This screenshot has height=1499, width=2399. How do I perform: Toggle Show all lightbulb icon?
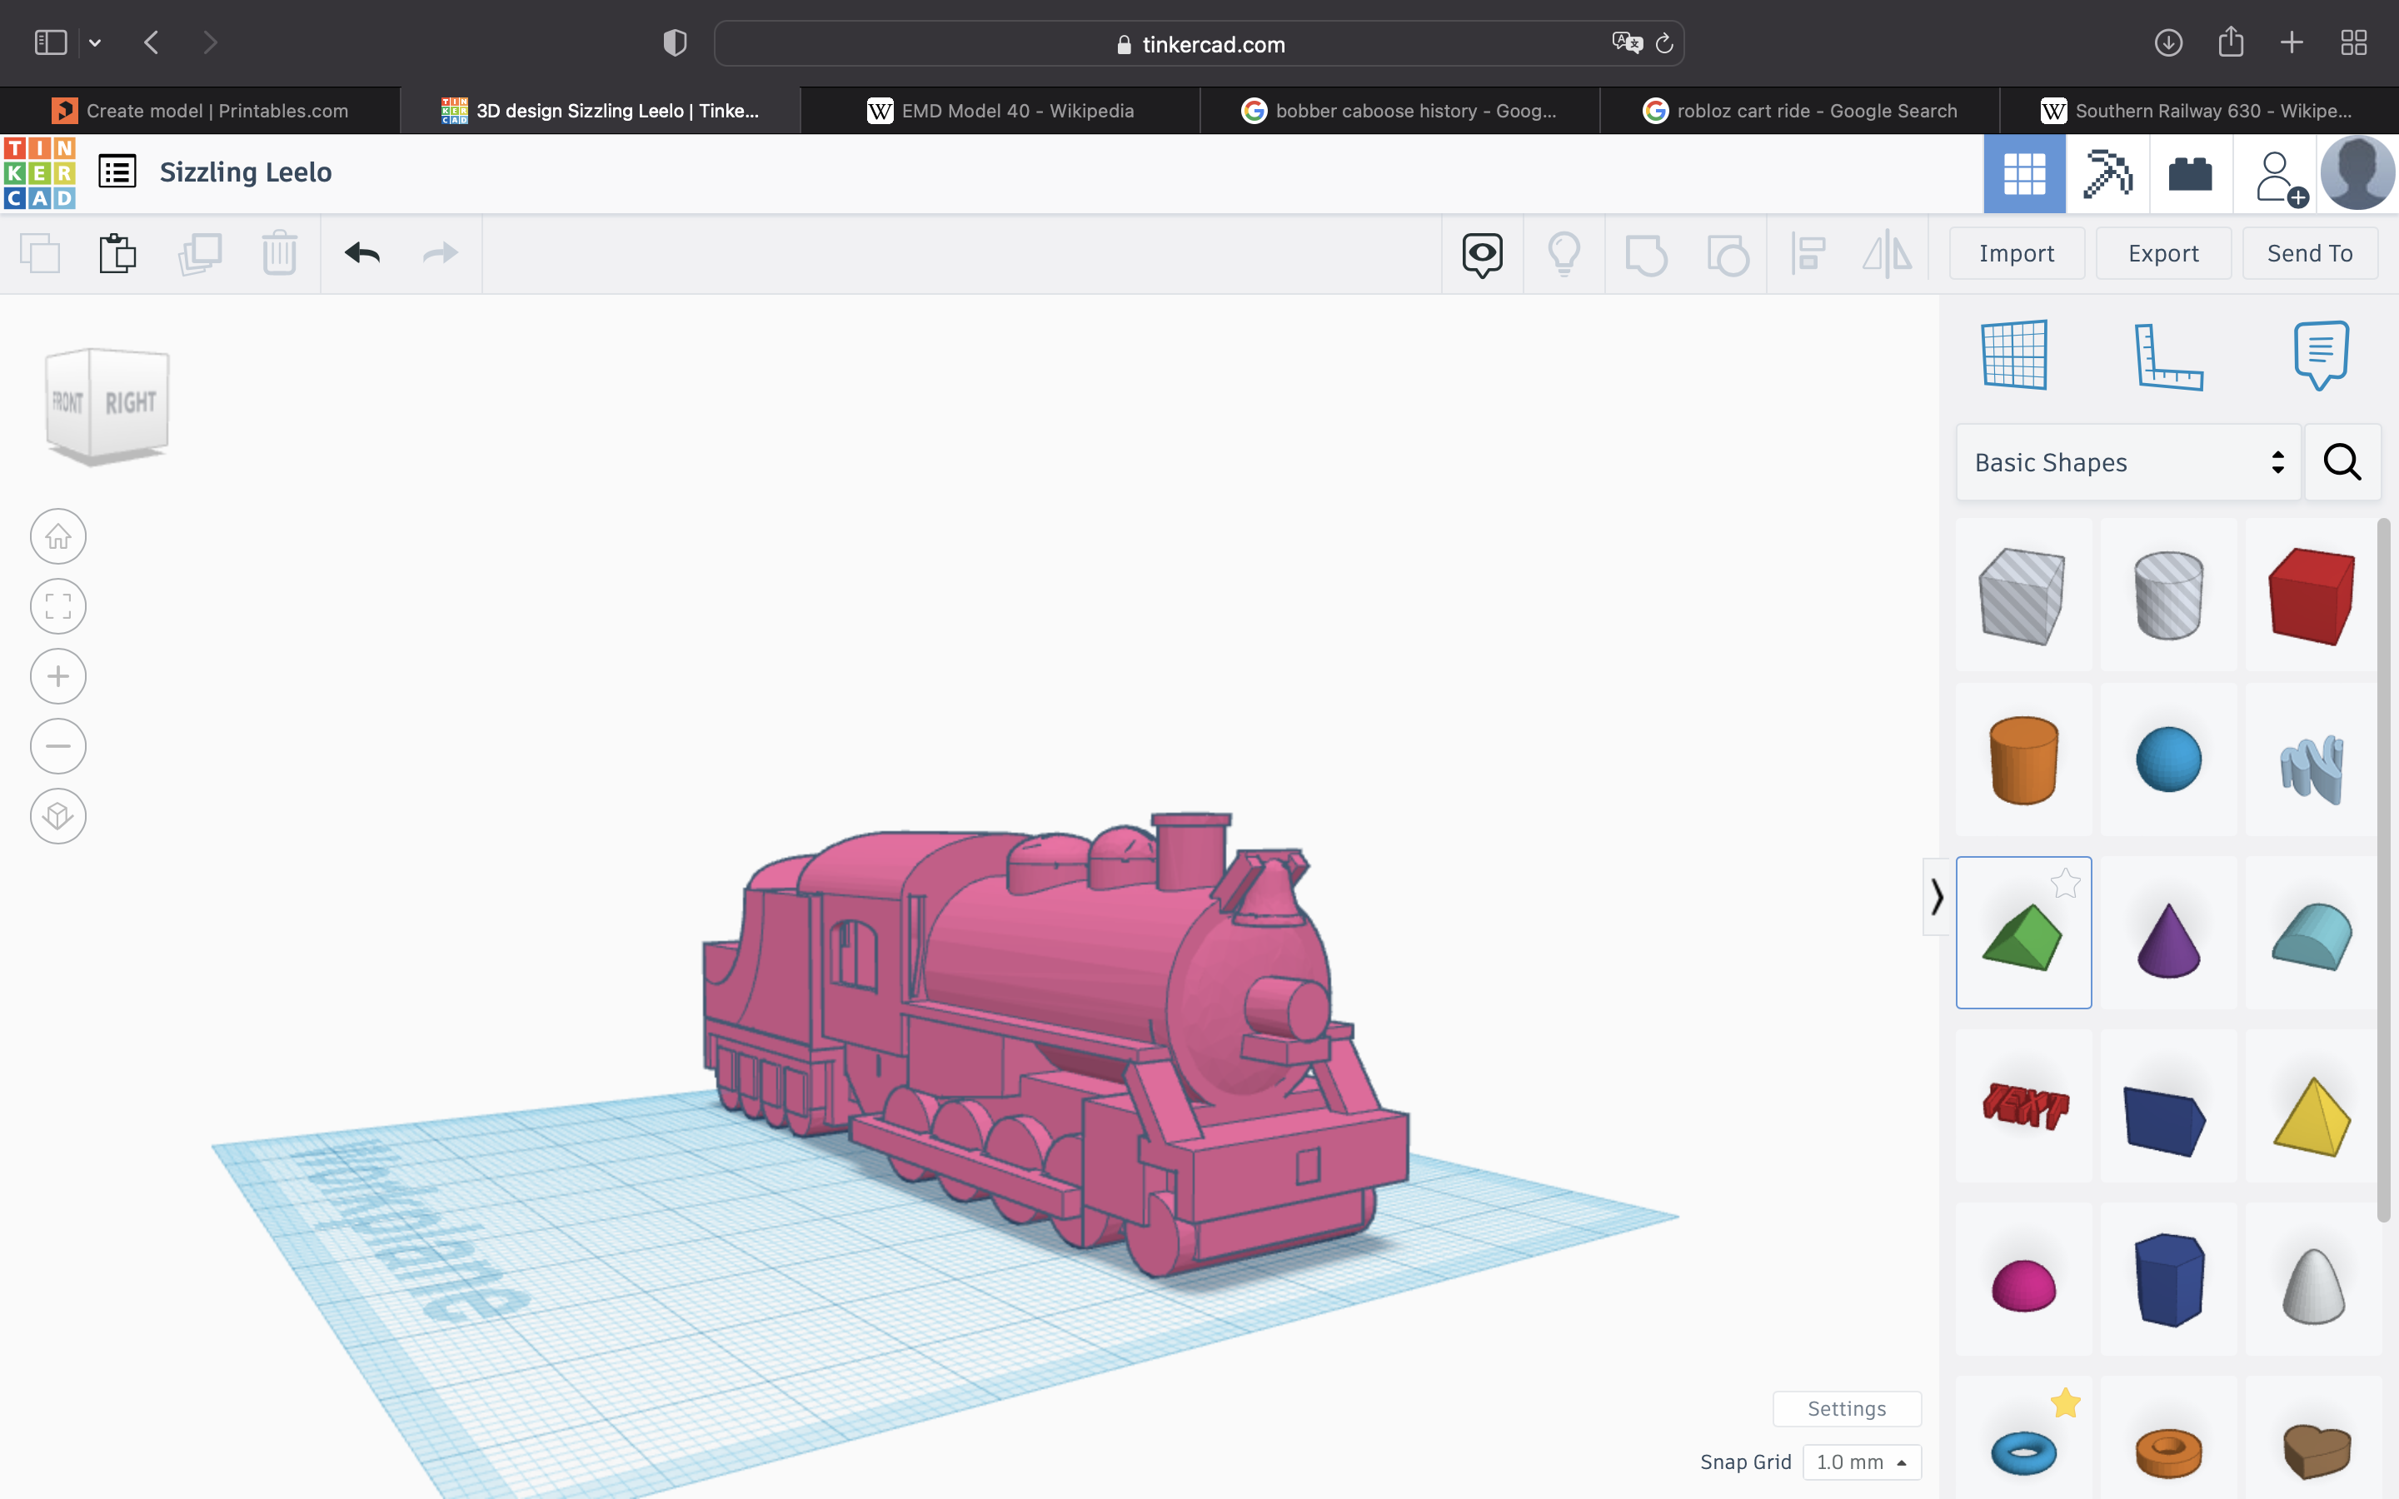click(x=1564, y=255)
